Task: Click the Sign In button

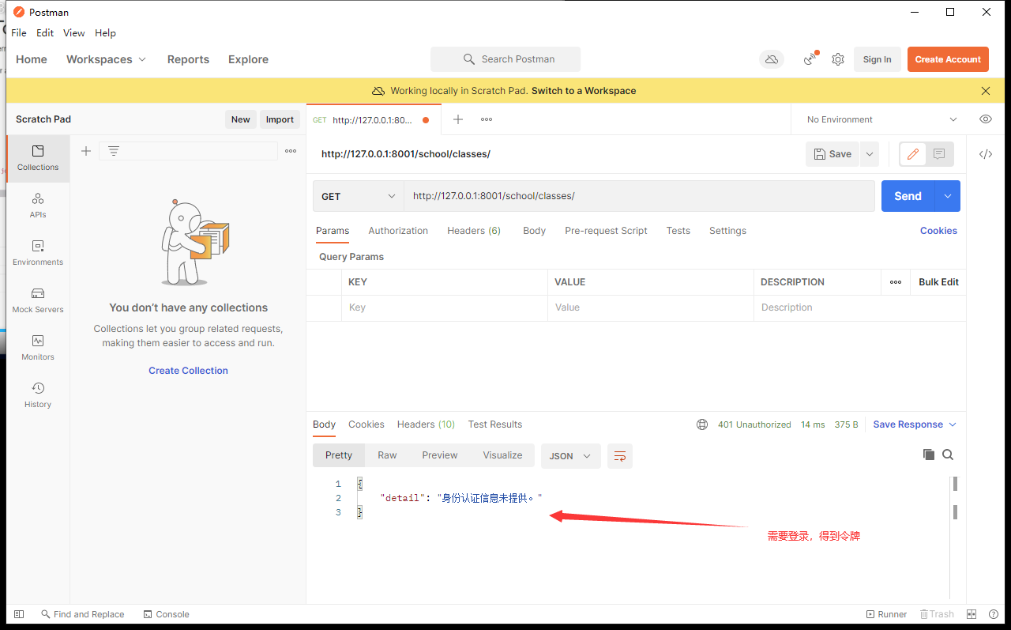Action: pos(877,59)
